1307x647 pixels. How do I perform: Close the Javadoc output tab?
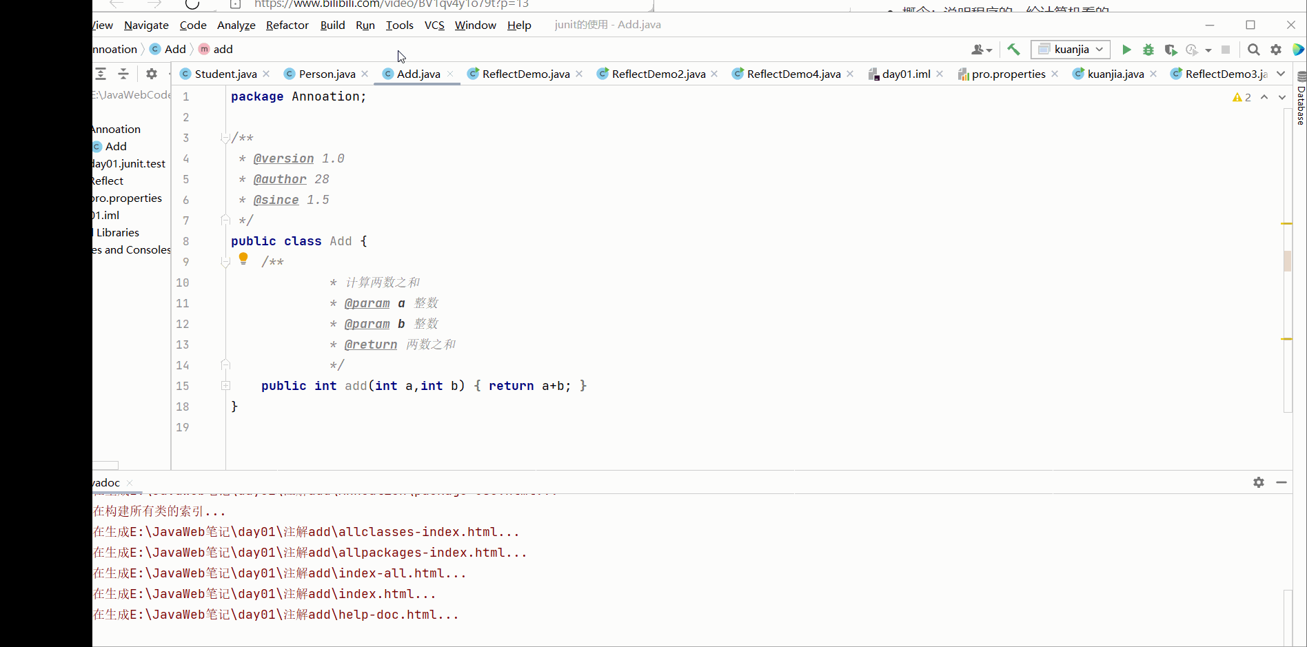coord(130,483)
